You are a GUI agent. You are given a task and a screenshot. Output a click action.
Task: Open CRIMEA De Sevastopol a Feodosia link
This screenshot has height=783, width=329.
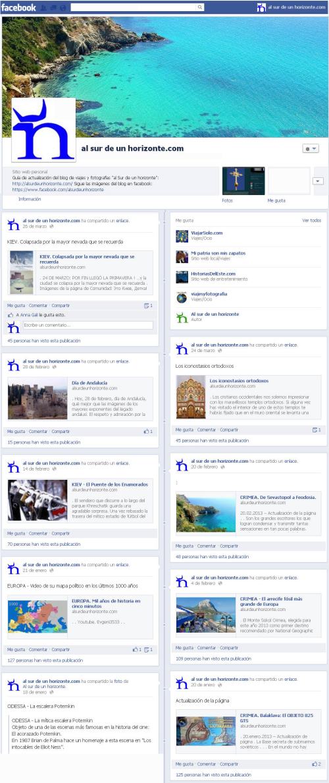pyautogui.click(x=278, y=498)
